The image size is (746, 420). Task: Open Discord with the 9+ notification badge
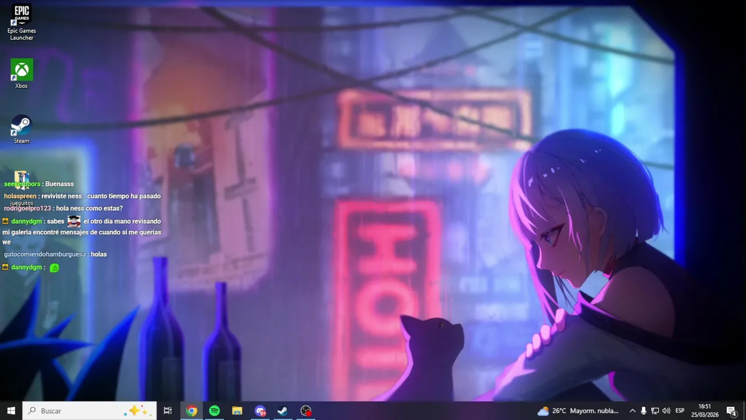click(x=260, y=411)
